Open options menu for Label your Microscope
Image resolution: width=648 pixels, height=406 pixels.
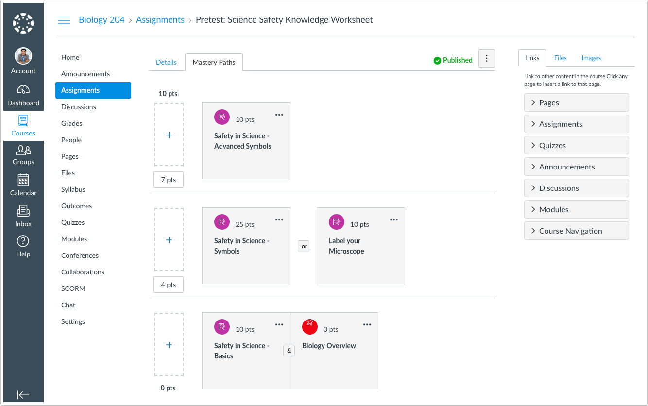[394, 220]
